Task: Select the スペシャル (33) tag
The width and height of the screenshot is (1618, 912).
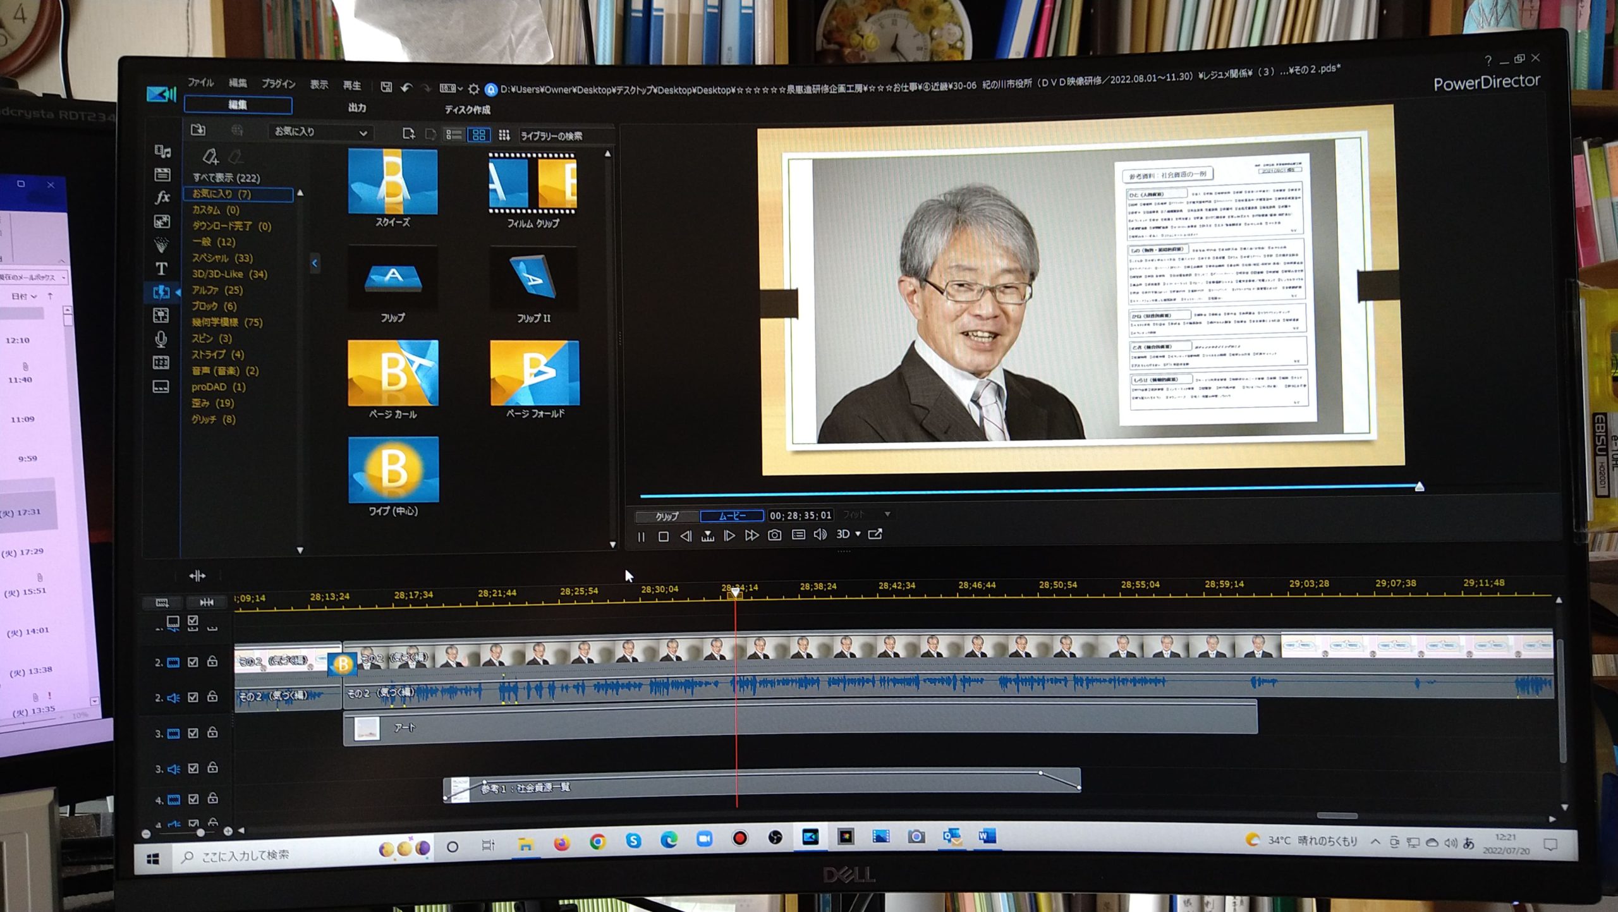Action: click(222, 258)
